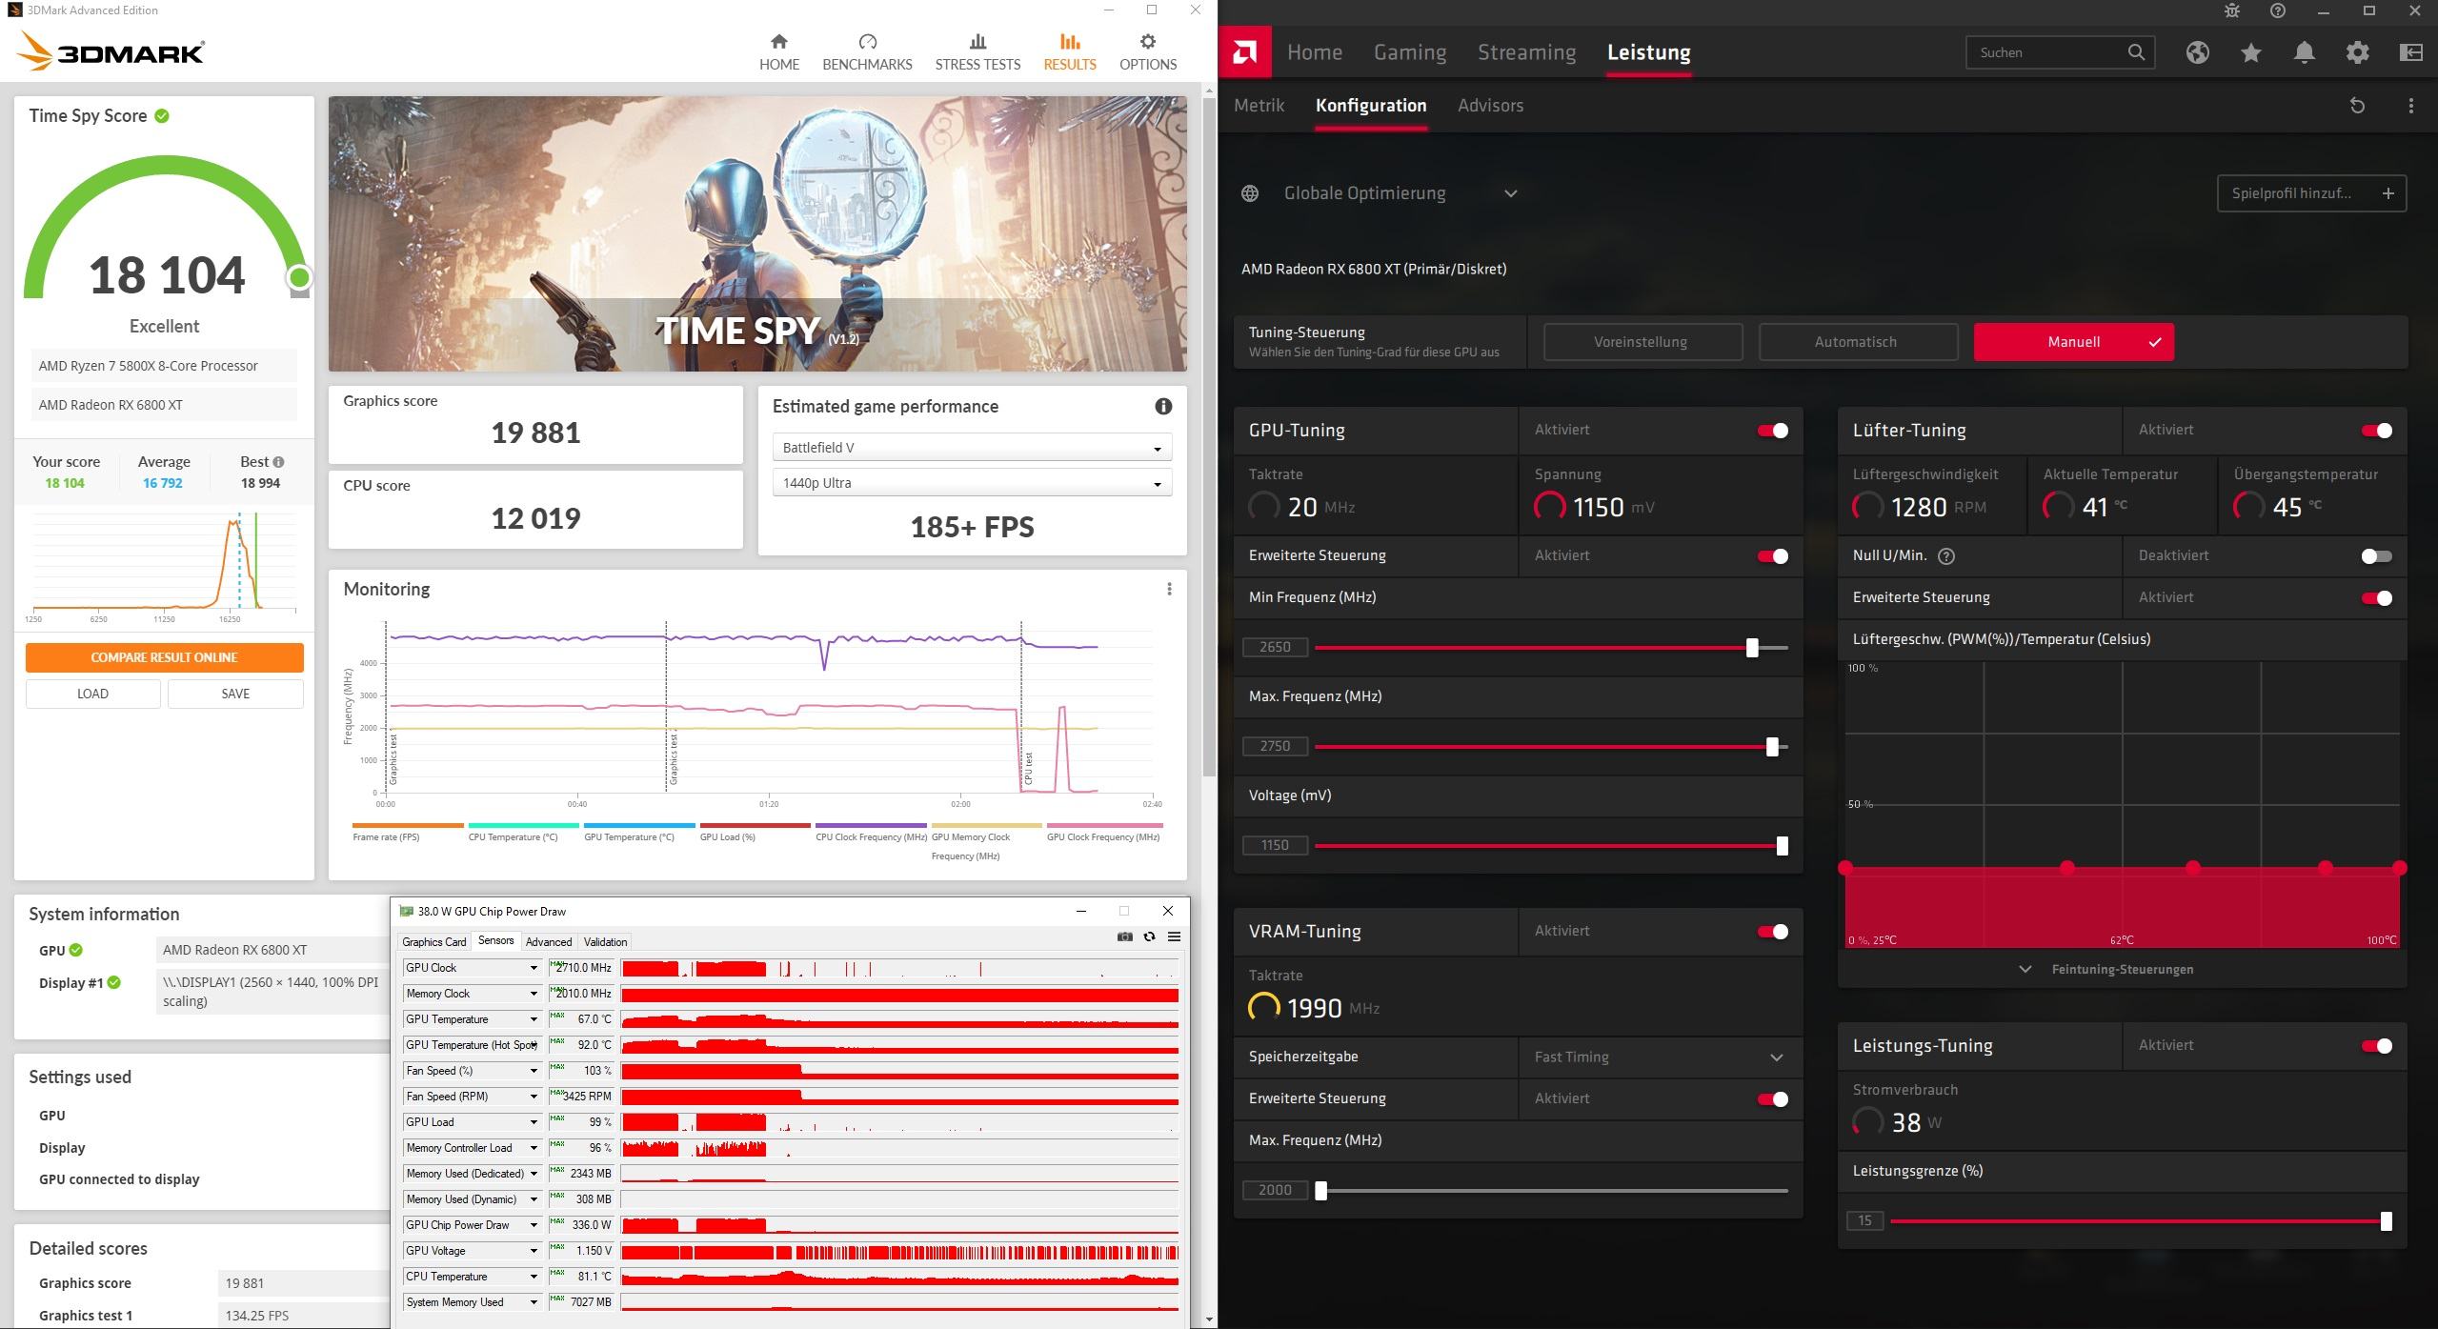Open AMD settings gear icon
Viewport: 2438px width, 1329px height.
coord(2358,52)
